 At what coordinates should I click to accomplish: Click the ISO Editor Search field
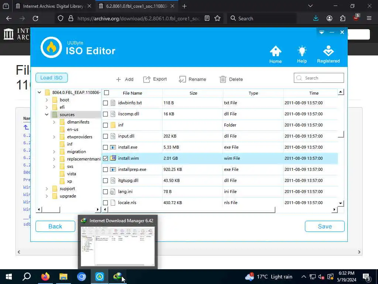tap(319, 78)
